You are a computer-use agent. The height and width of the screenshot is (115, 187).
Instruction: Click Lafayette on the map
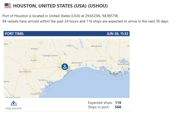click(x=101, y=61)
